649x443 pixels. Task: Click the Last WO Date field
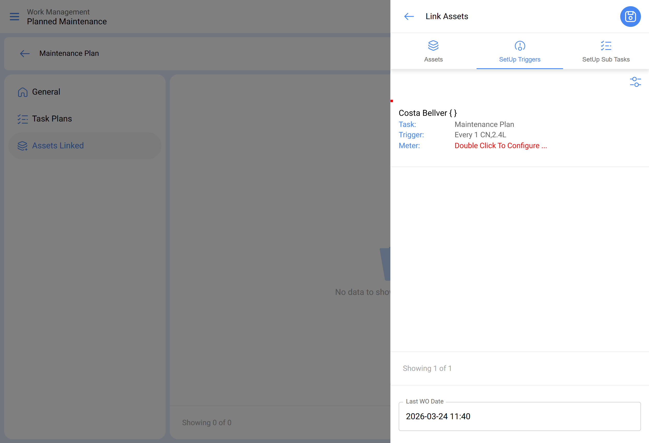519,416
